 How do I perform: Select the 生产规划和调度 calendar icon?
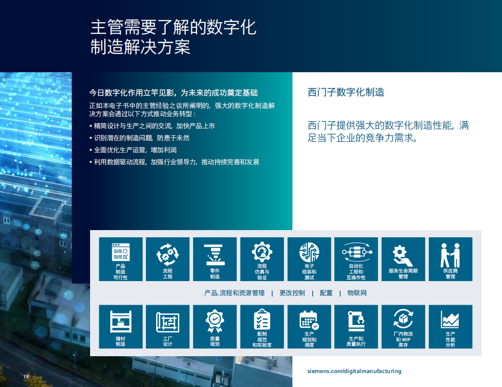309,326
